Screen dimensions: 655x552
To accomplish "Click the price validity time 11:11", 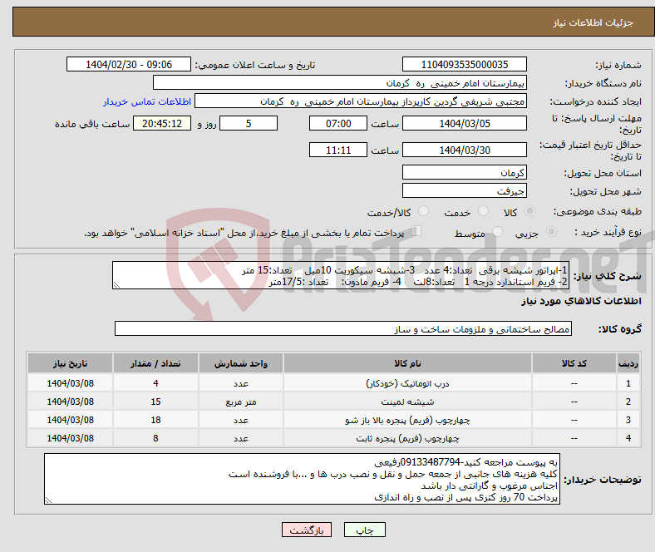I will 338,150.
